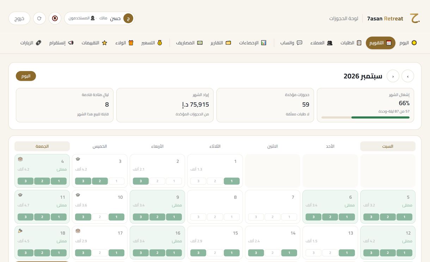Click the month occupancy progress bar
The image size is (430, 262).
(x=365, y=117)
